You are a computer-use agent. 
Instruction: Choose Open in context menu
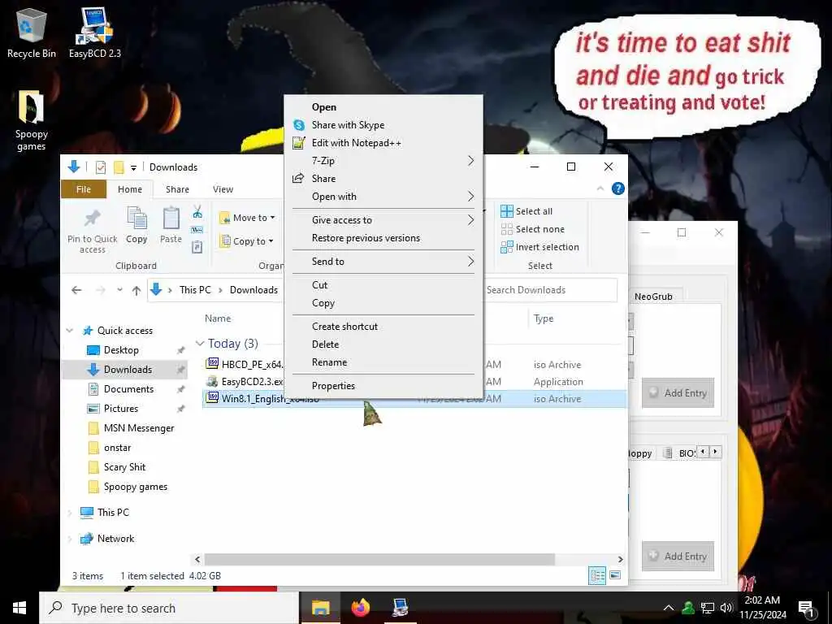383,107
